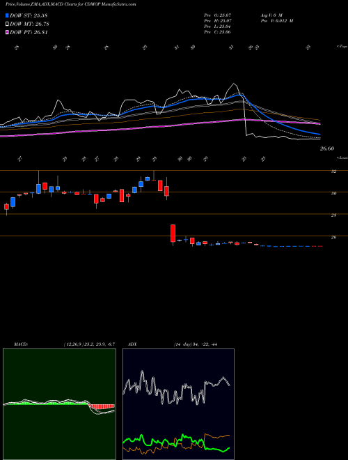Click the large red gap-down candlestick near 26
Image resolution: width=348 pixels, height=460 pixels.
pos(173,233)
